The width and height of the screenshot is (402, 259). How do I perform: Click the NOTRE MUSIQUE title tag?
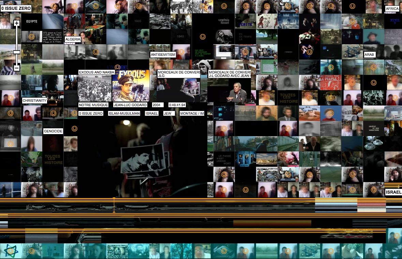(x=93, y=105)
